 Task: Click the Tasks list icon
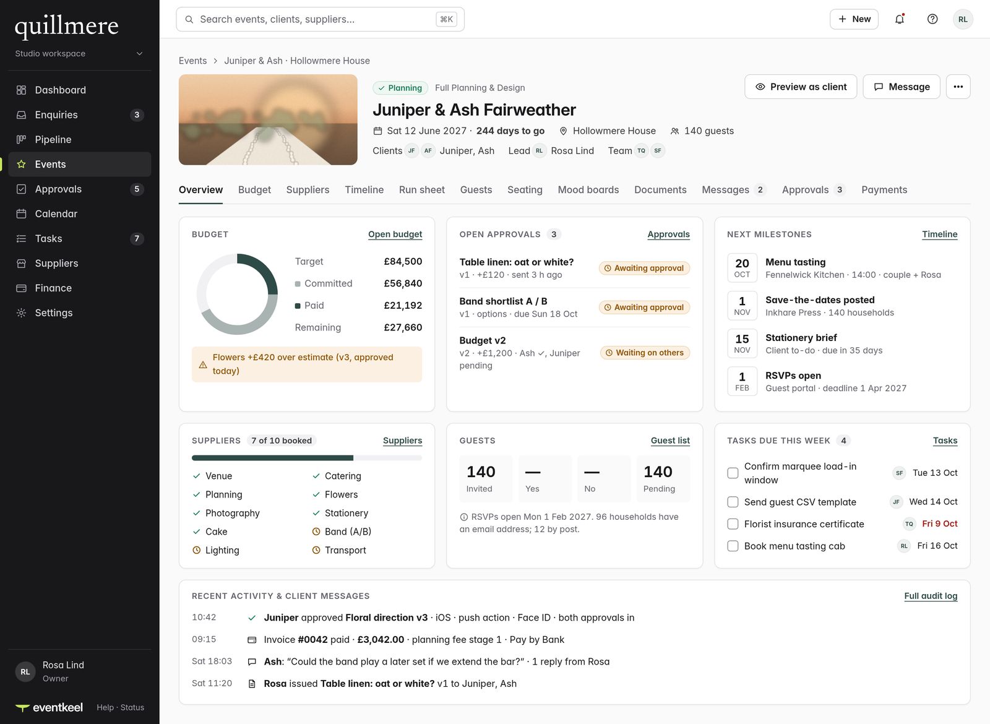click(x=21, y=238)
